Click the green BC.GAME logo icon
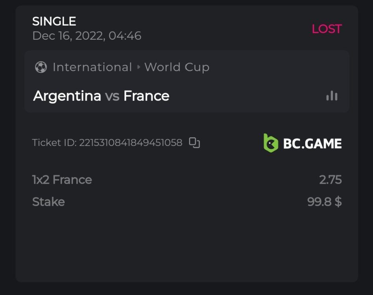 (x=271, y=143)
